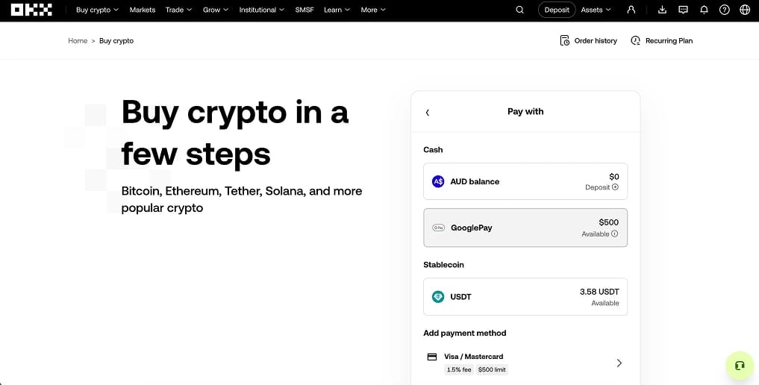This screenshot has width=759, height=385.
Task: Open the customer support headset button
Action: [740, 365]
